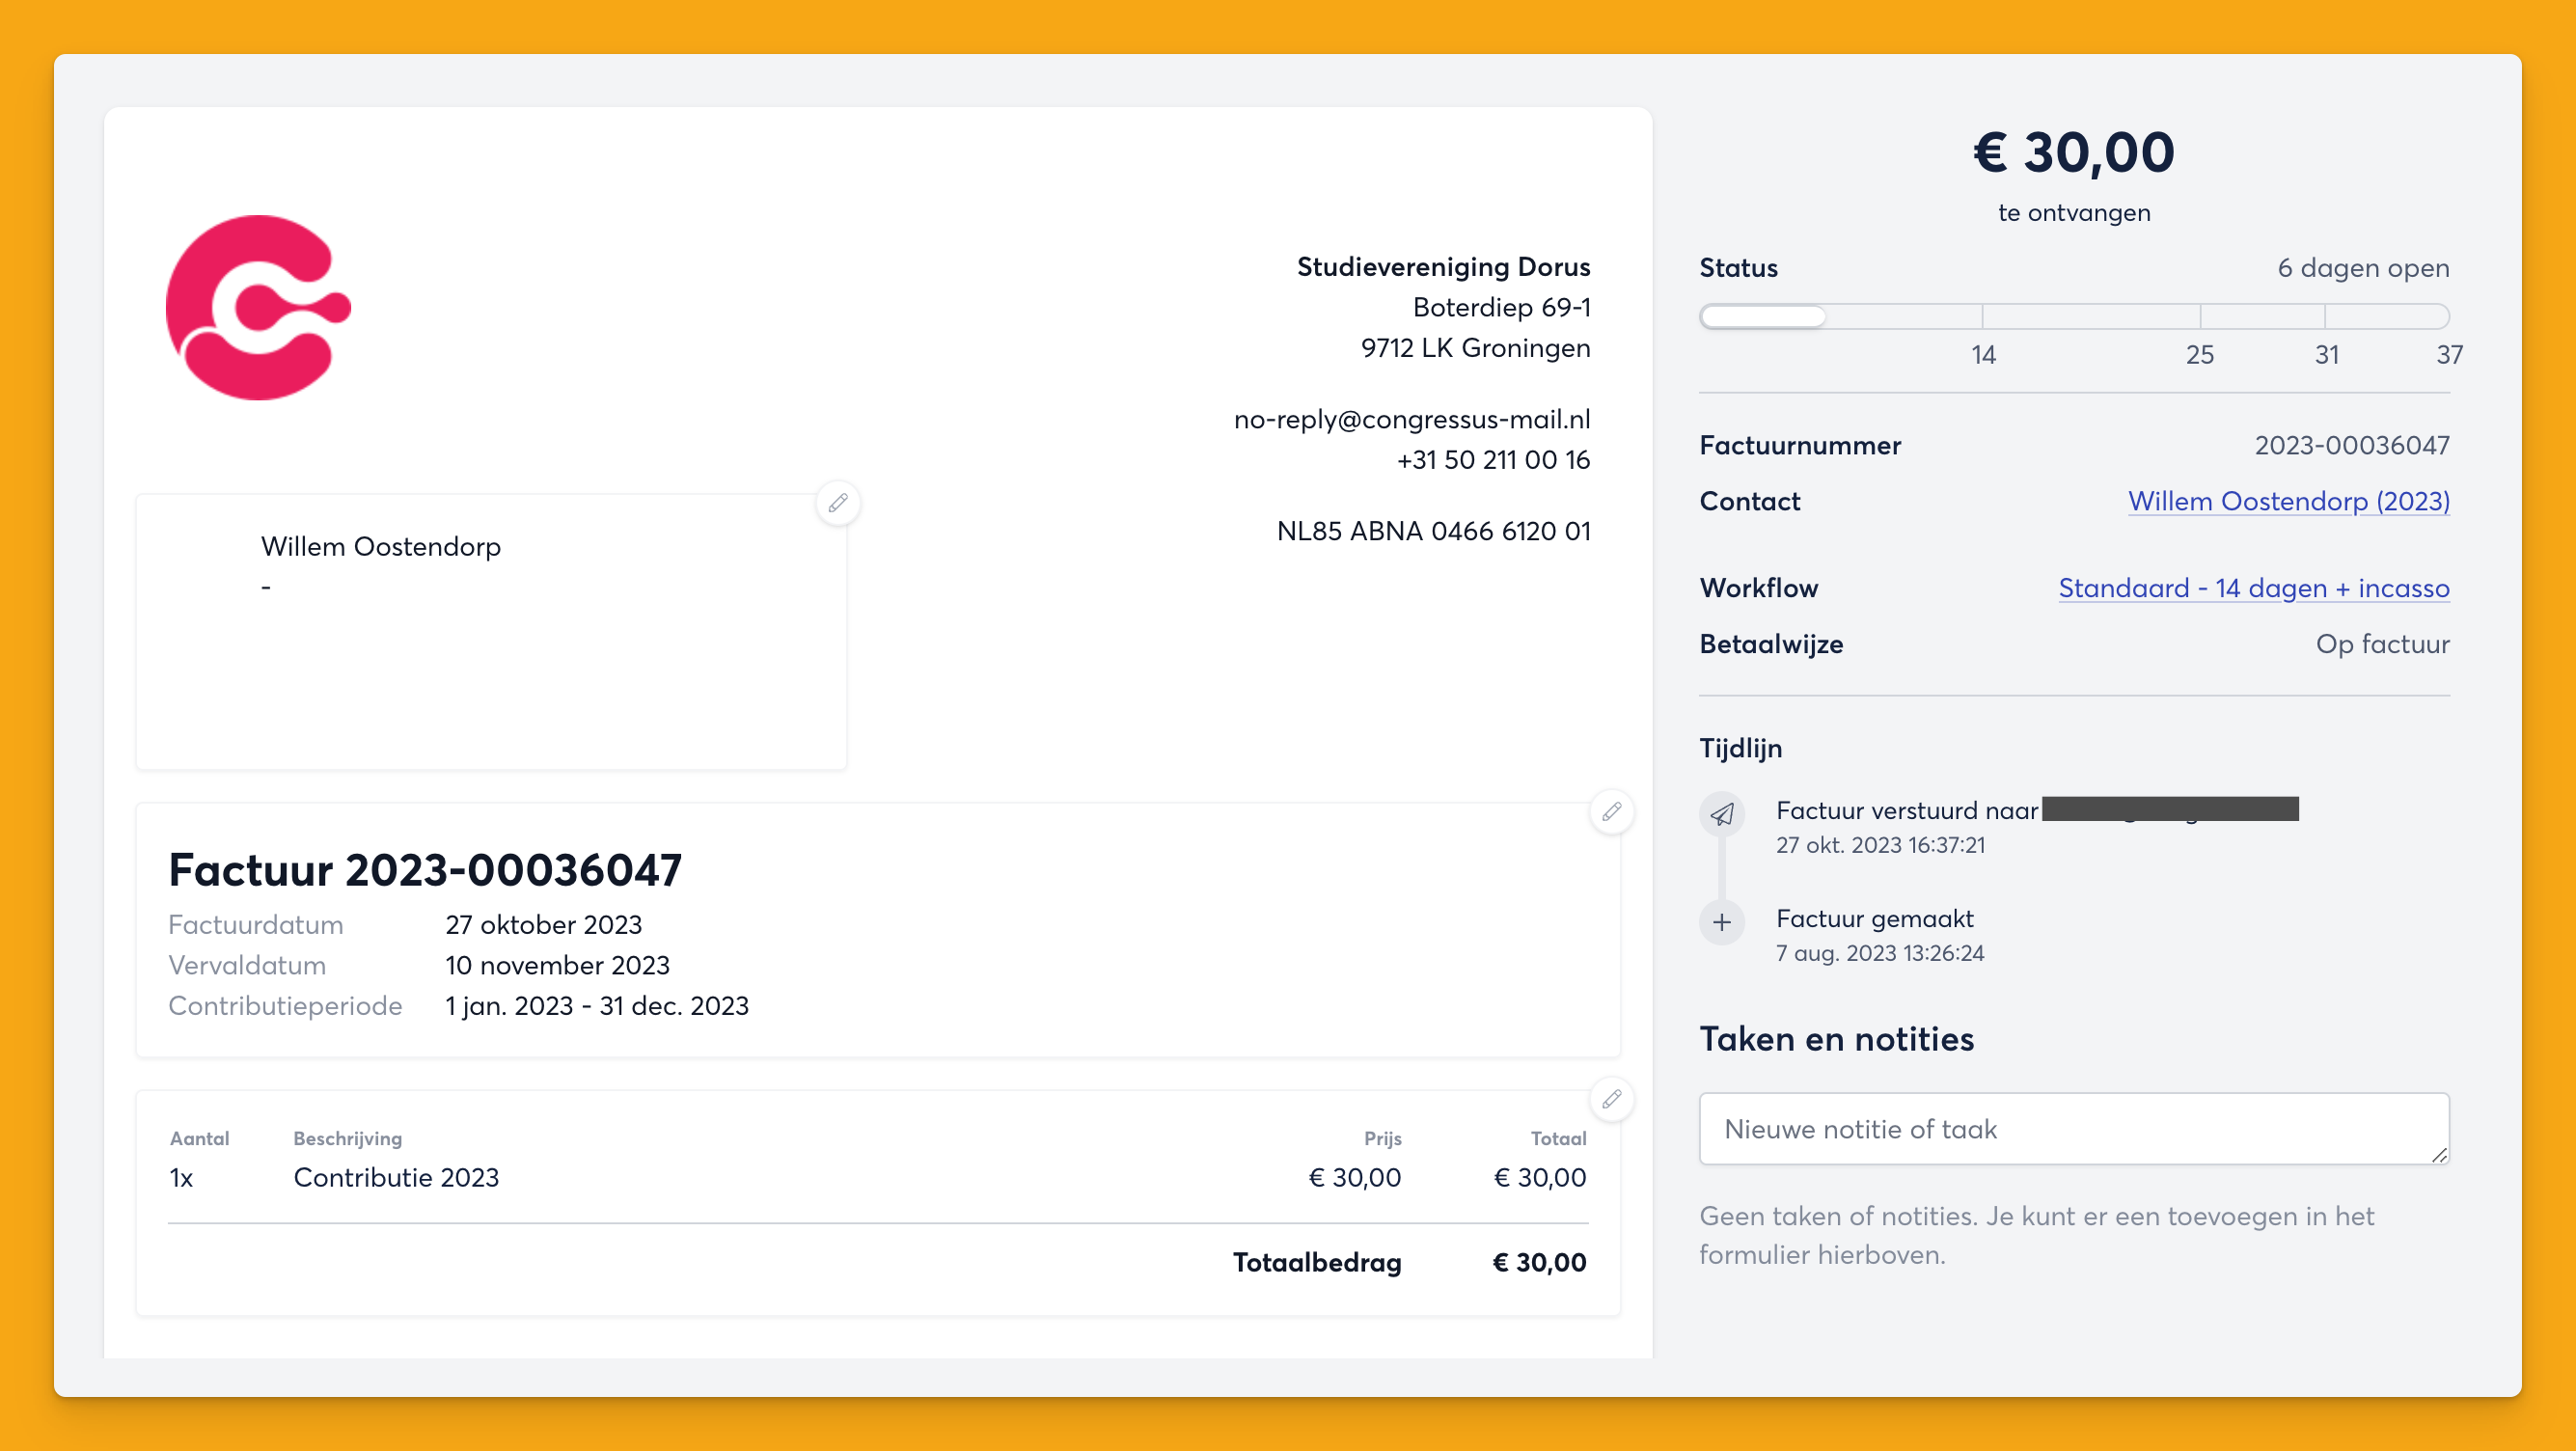Click the resize handle of the note textarea
The image size is (2576, 1451).
pos(2439,1155)
